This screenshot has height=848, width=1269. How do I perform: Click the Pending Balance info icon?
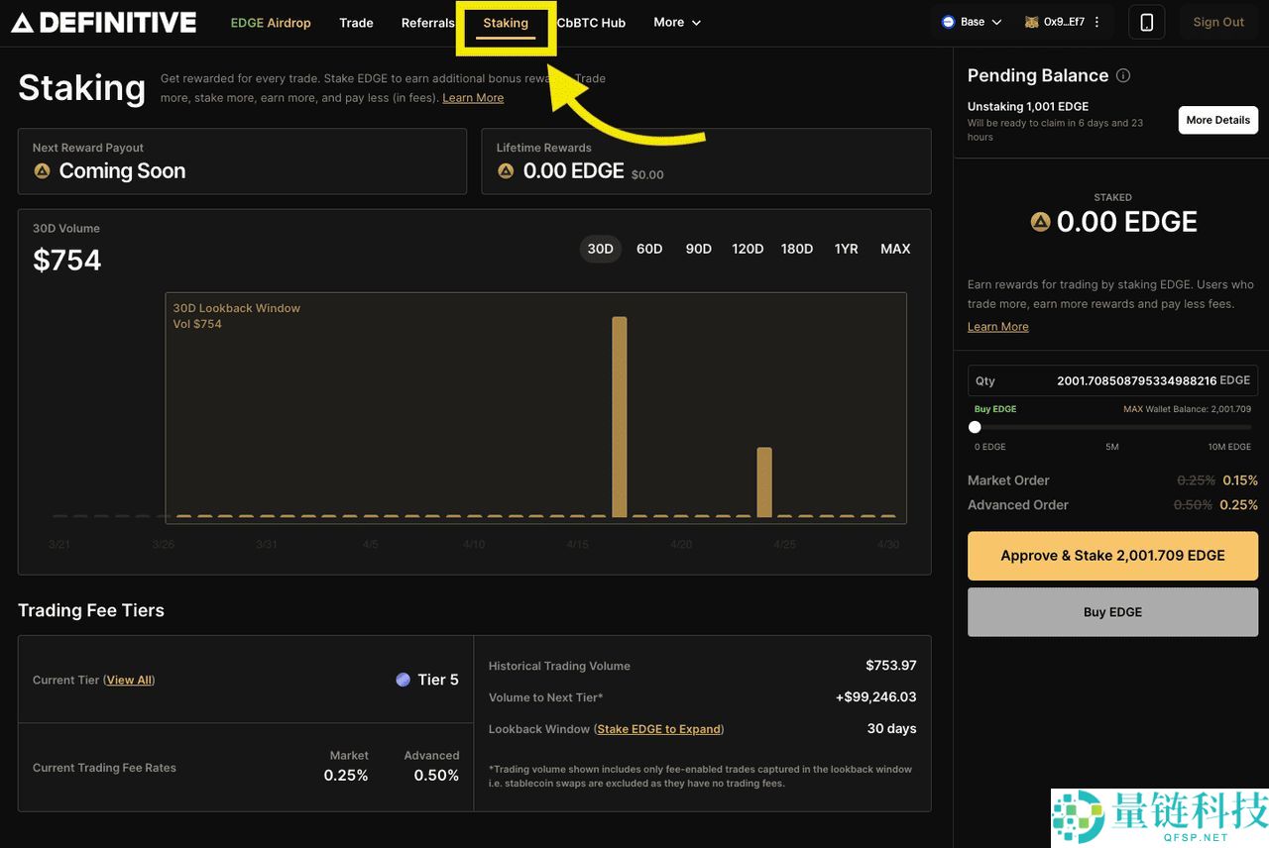click(x=1123, y=74)
